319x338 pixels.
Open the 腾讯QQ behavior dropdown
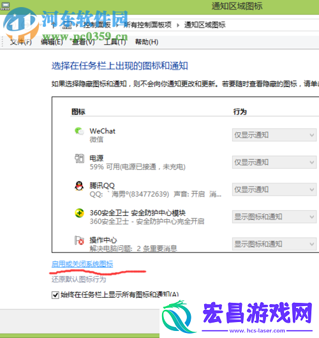coord(274,190)
